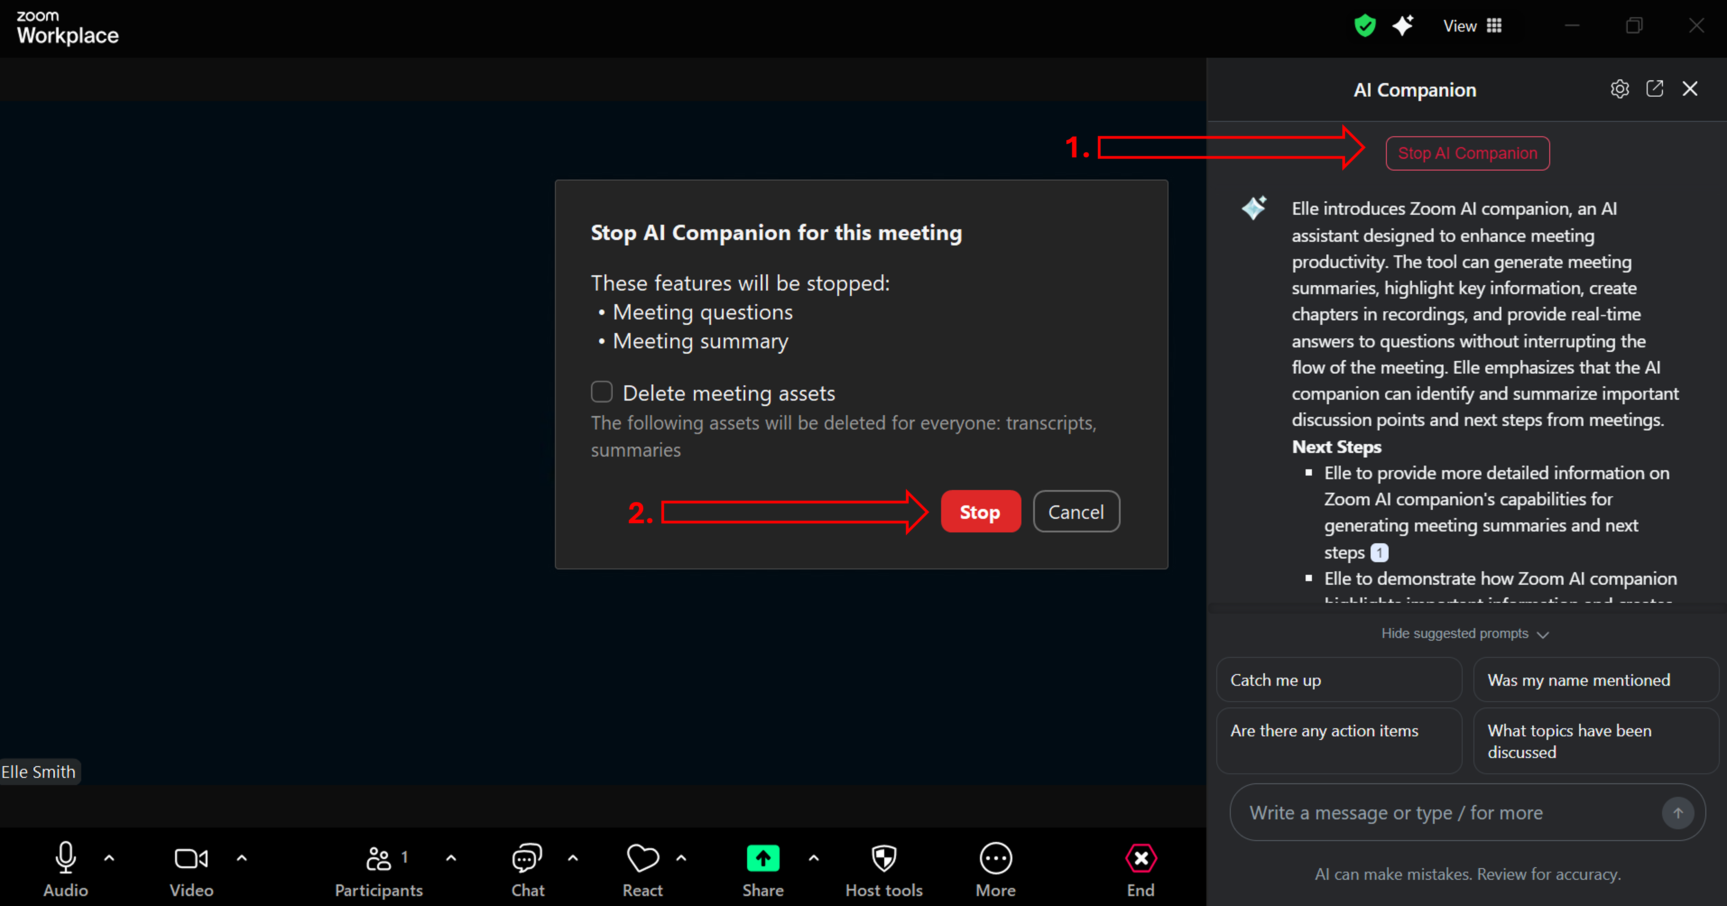Image resolution: width=1727 pixels, height=906 pixels.
Task: Close the Zoom window
Action: click(1696, 26)
